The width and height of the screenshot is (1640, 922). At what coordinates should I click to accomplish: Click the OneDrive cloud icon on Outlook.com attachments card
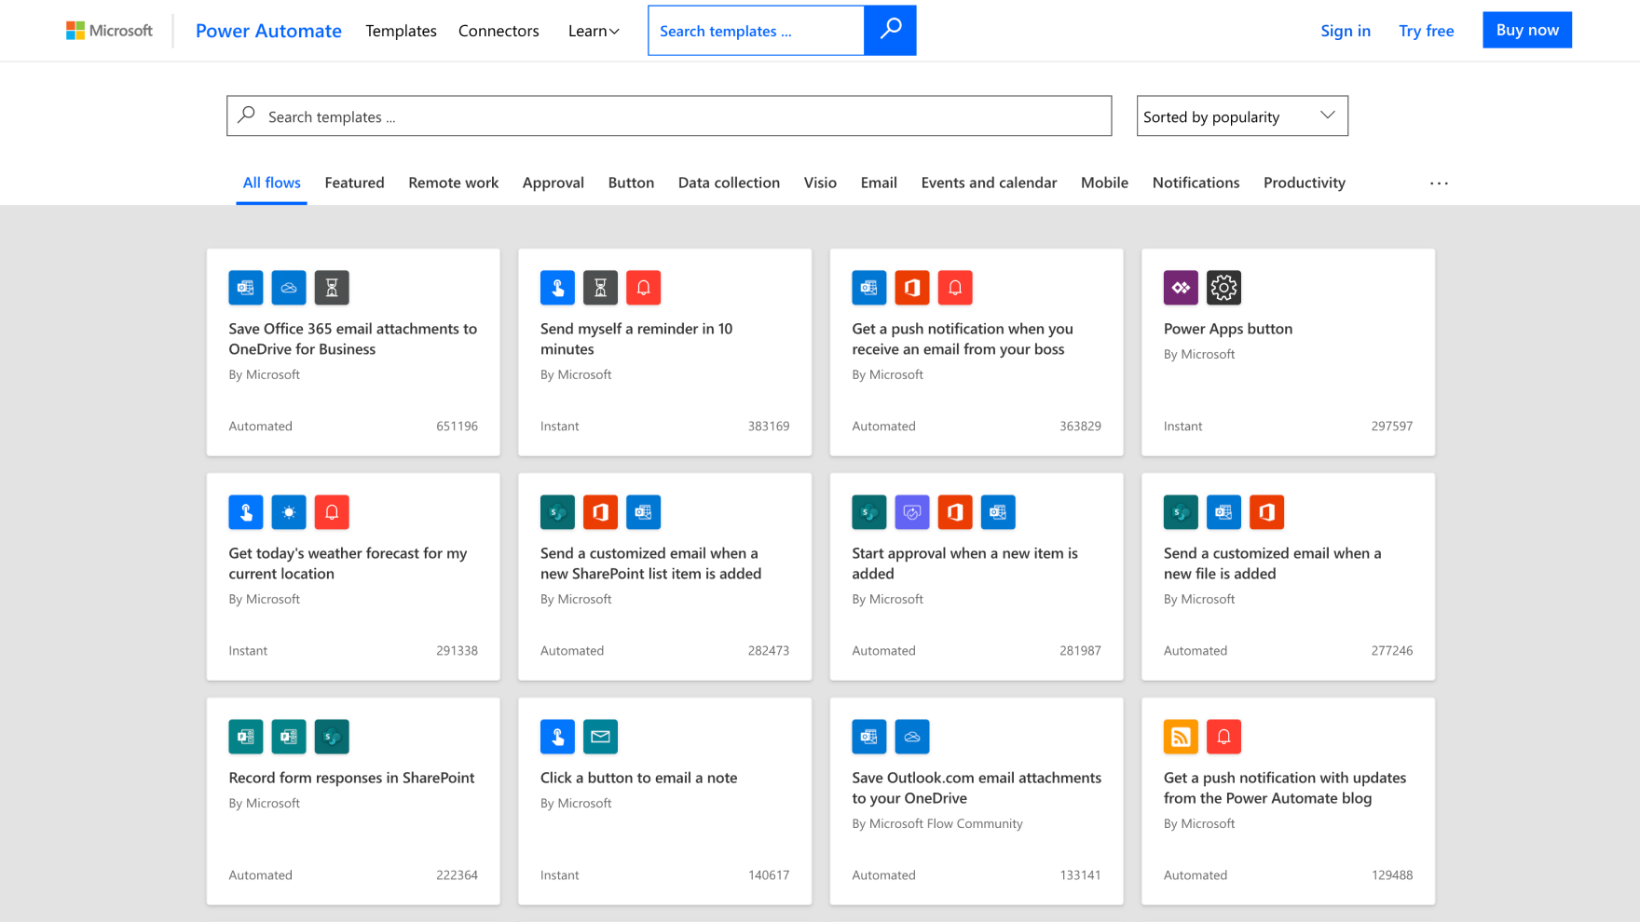[911, 737]
